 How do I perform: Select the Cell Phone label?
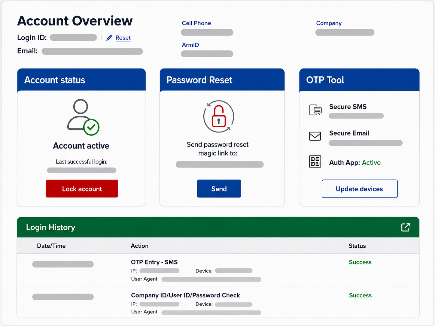[x=196, y=23]
